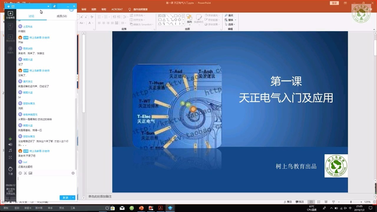Switch to the 成员(58) members tab

(62, 16)
